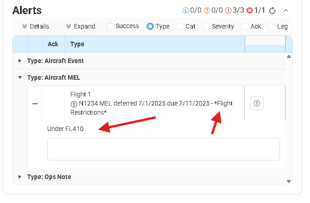This screenshot has height=203, width=310.
Task: Collapse the Type: Aircraft MEL group
Action: pyautogui.click(x=20, y=77)
